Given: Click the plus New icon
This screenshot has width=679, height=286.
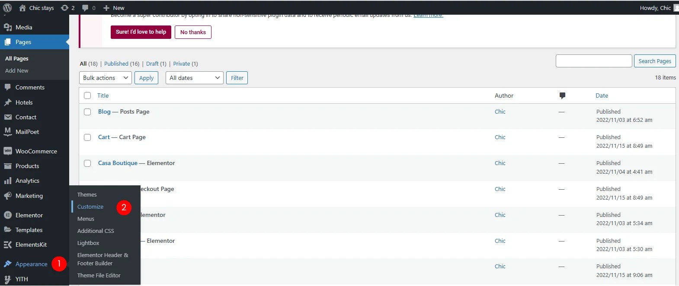Looking at the screenshot, I should click(x=106, y=8).
